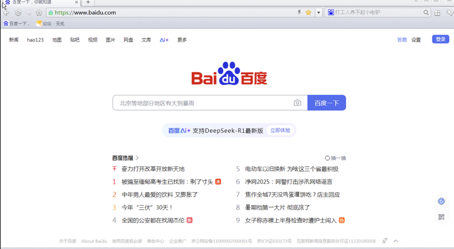This screenshot has height=249, width=454.
Task: Click the gold bookmark star in address bar
Action: pos(309,13)
